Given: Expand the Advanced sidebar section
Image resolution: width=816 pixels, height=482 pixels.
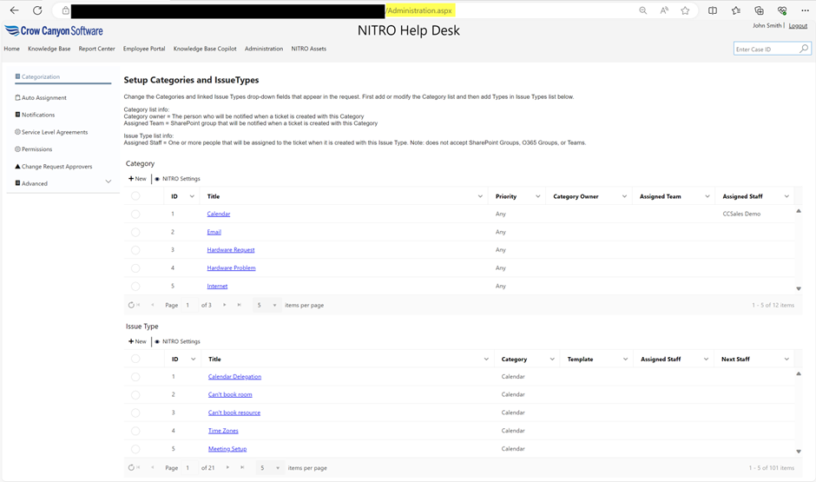Looking at the screenshot, I should 108,182.
